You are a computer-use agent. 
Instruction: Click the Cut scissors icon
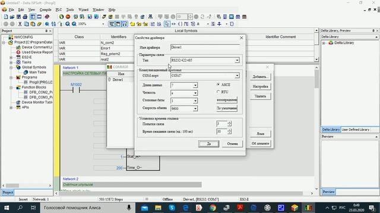point(20,24)
